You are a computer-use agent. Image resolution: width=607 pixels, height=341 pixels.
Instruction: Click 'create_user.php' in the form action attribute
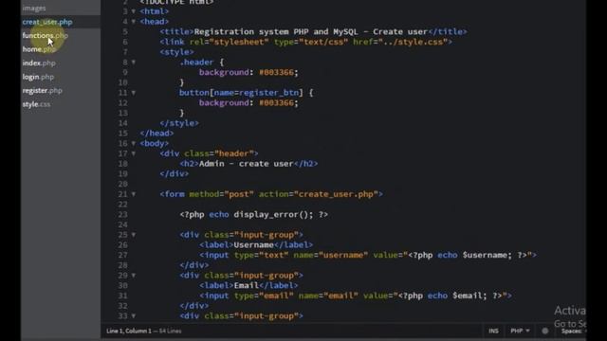[x=336, y=194]
